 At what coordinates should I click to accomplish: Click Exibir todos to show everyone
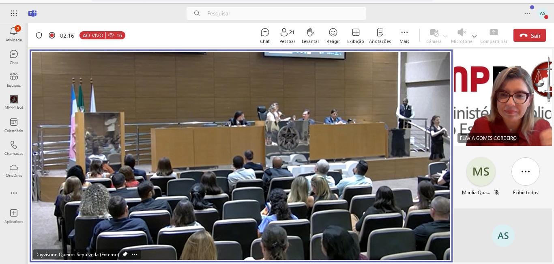(x=526, y=176)
